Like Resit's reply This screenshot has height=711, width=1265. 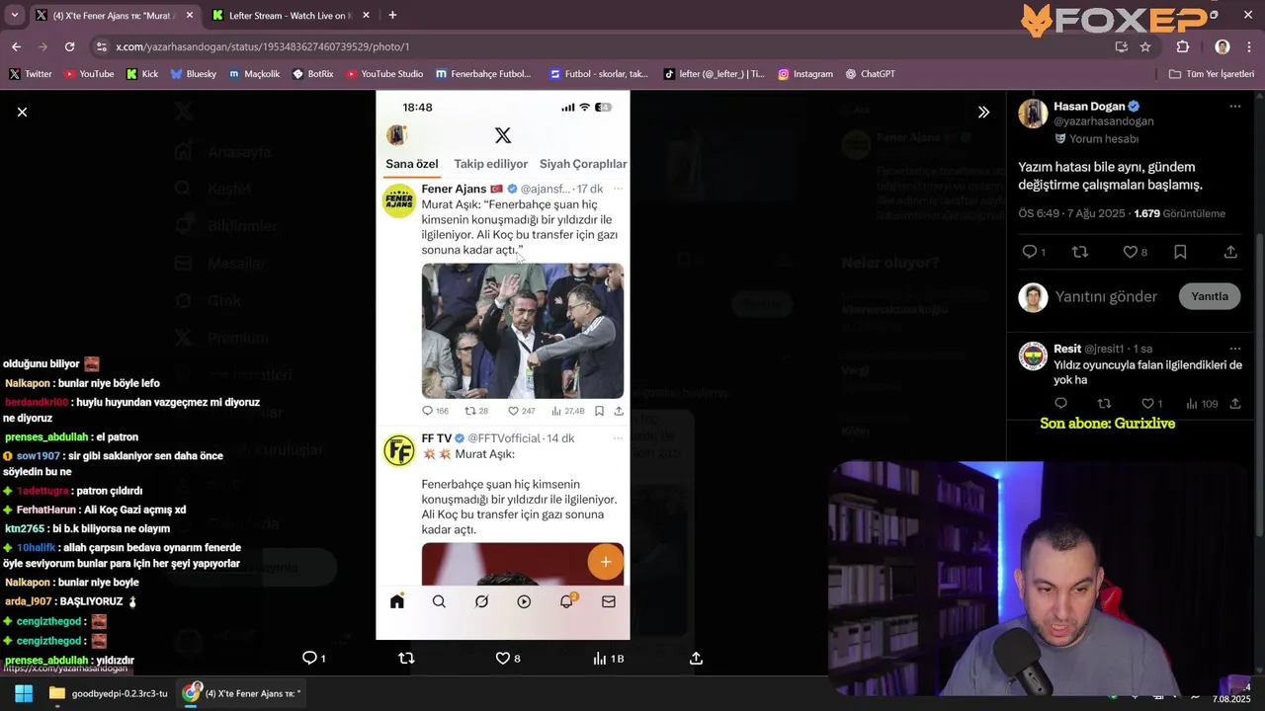point(1147,403)
